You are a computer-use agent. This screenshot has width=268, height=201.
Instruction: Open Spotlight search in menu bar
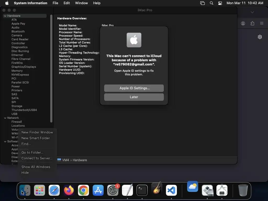[211, 3]
